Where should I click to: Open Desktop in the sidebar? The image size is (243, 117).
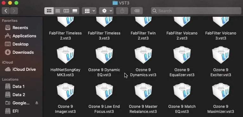(x=21, y=44)
